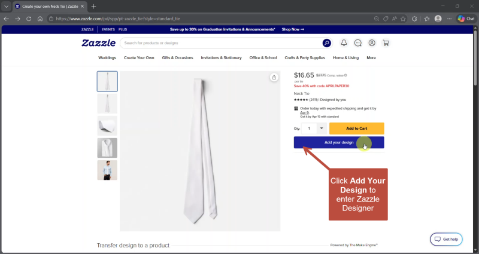Open EVENTS in top bar
This screenshot has height=254, width=479.
pyautogui.click(x=108, y=29)
